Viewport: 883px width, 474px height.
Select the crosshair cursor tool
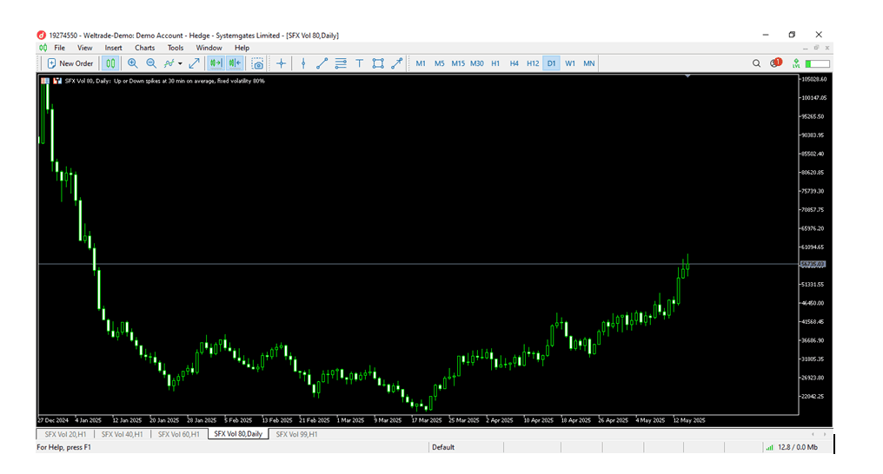(281, 63)
